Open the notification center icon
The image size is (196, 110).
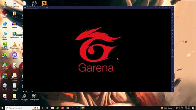193,108
